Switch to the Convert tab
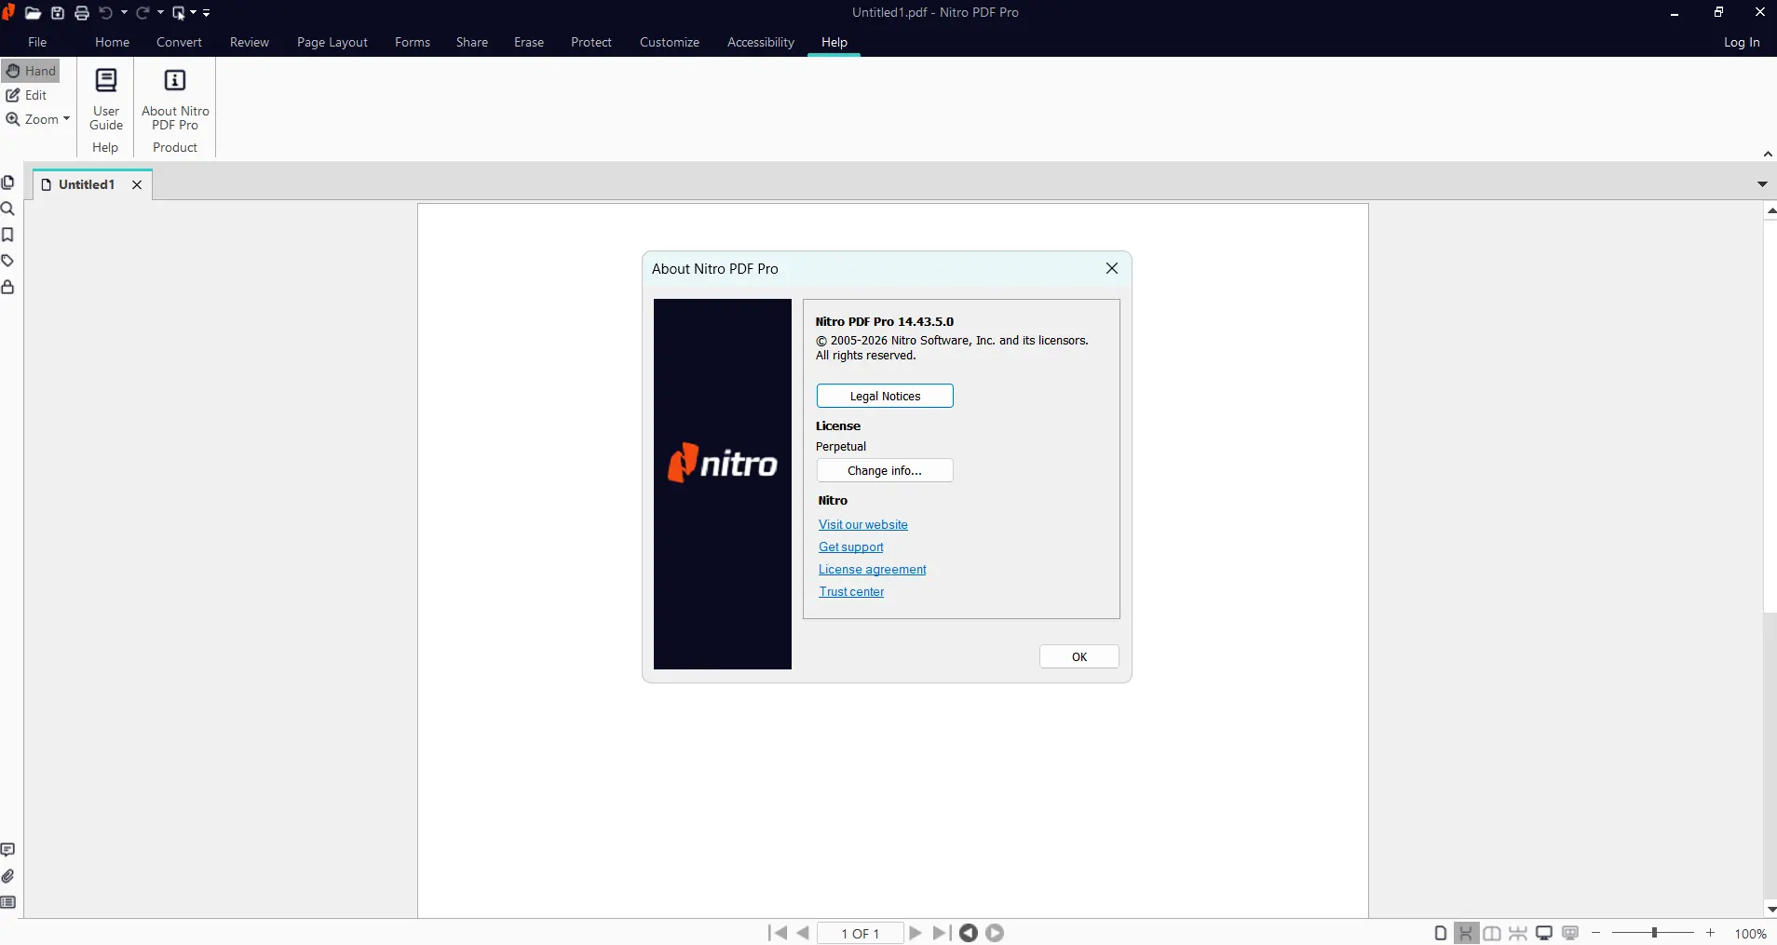This screenshot has width=1777, height=945. [x=179, y=42]
